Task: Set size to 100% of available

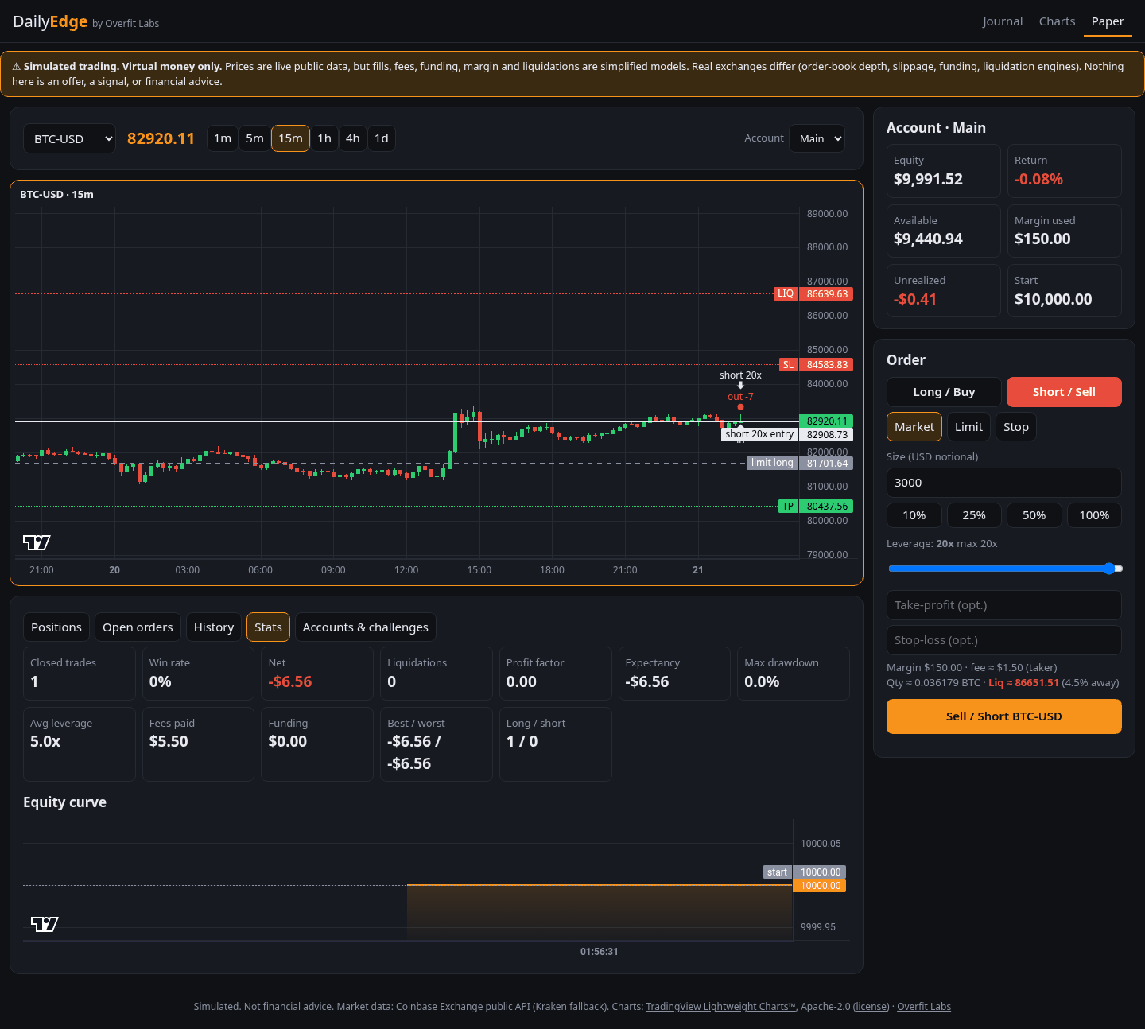Action: (x=1094, y=515)
